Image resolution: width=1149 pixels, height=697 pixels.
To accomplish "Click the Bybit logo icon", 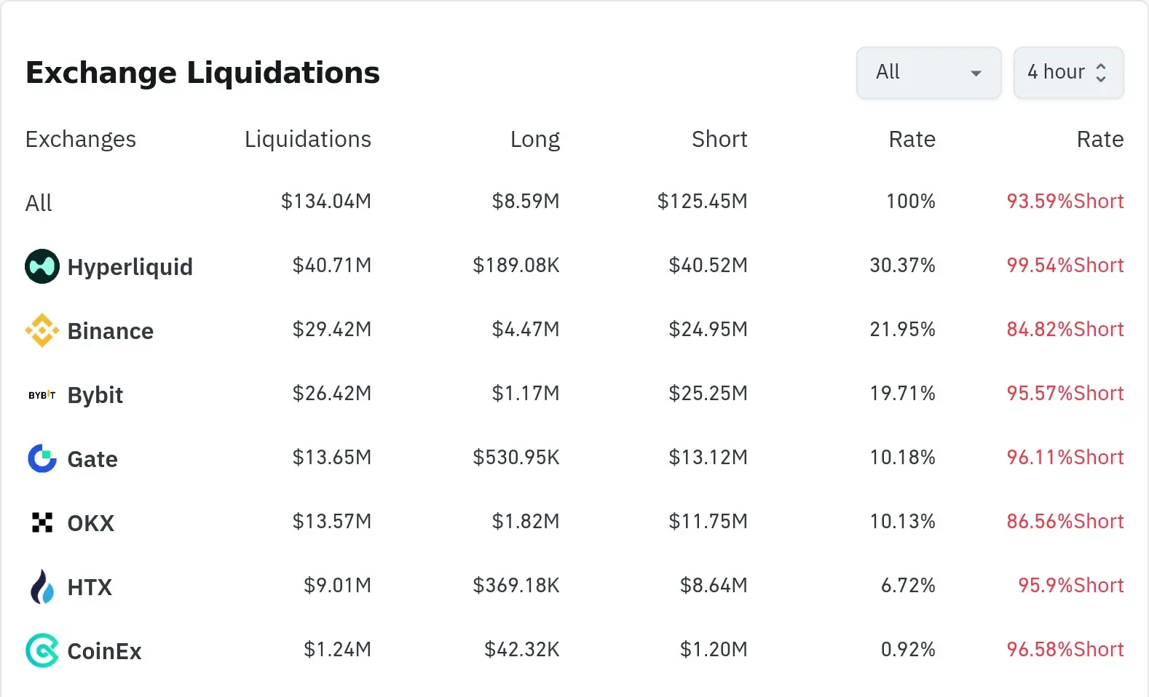I will tap(42, 395).
